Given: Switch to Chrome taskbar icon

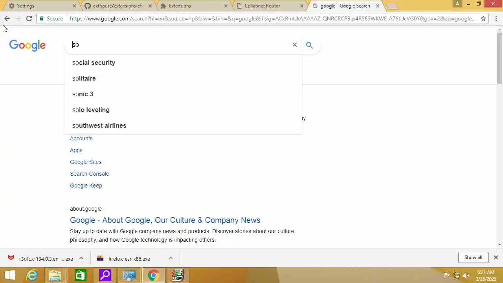Looking at the screenshot, I should 153,275.
